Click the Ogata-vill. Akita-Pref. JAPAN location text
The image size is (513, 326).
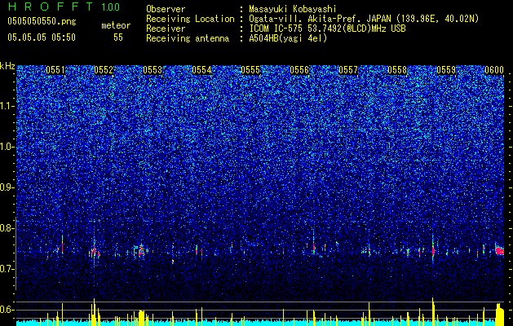coord(364,19)
